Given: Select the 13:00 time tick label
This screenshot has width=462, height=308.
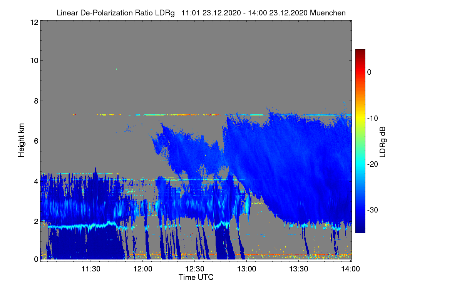Looking at the screenshot, I should 247,269.
